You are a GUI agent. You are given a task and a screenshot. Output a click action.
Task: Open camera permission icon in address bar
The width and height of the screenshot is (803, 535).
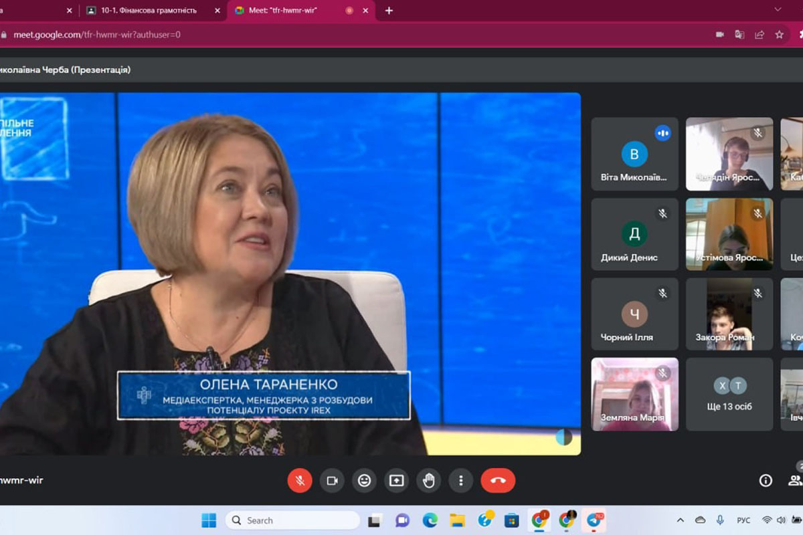[720, 34]
